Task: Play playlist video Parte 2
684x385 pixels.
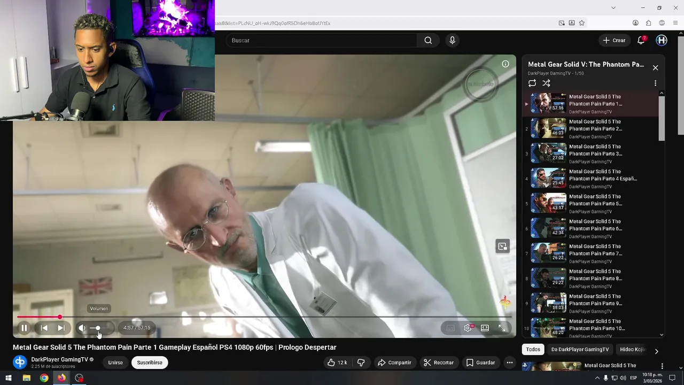Action: [590, 128]
